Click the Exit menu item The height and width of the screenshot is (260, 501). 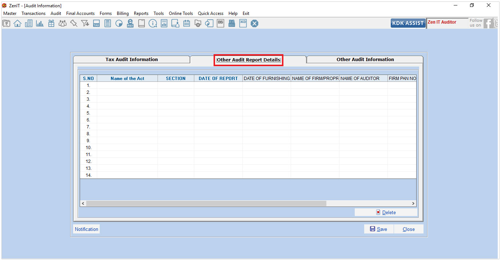coord(246,13)
